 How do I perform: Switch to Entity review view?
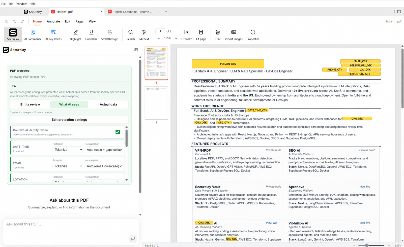(30, 104)
